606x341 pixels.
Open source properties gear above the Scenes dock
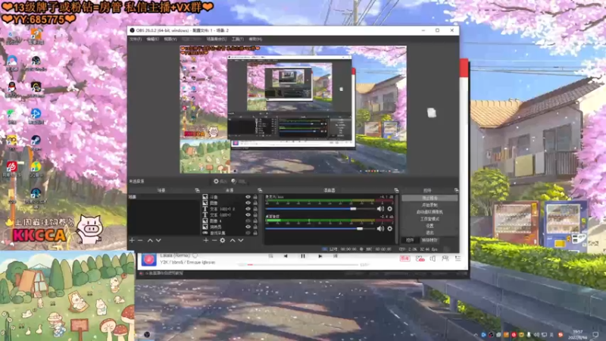(220, 181)
